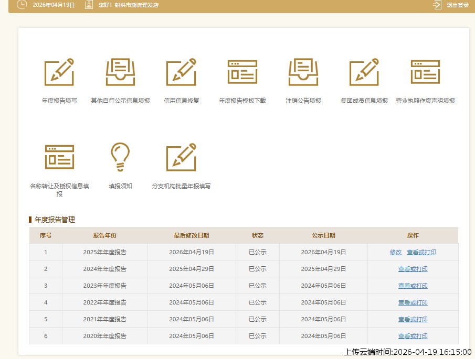Image resolution: width=475 pixels, height=359 pixels.
Task: Open 其他自行公示信息填报 inbox icon
Action: coord(120,72)
